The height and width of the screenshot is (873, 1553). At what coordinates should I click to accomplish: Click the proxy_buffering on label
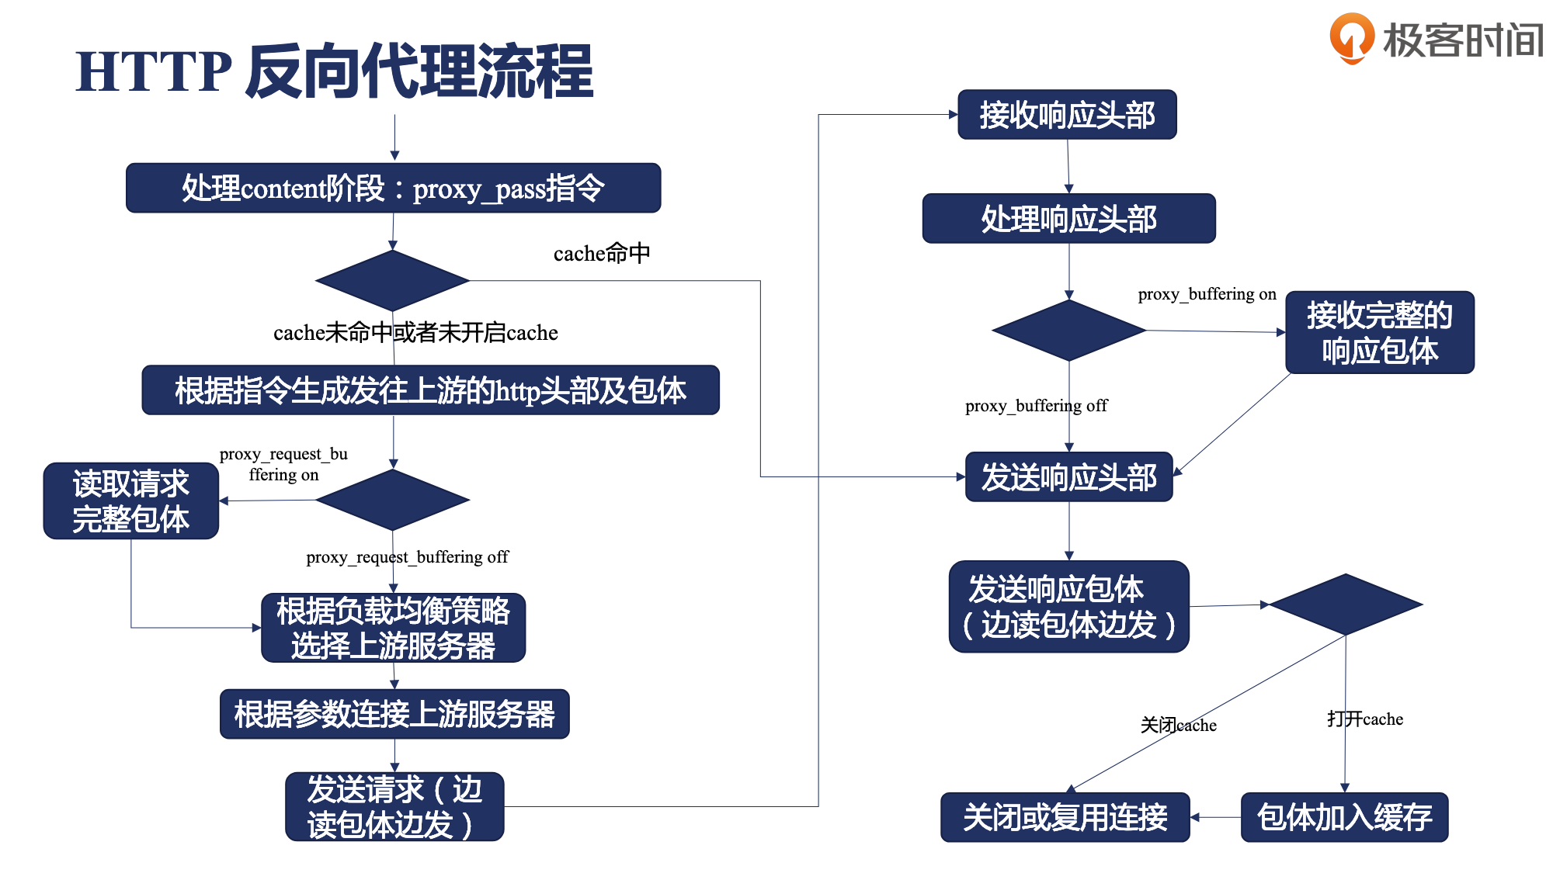(x=1225, y=283)
